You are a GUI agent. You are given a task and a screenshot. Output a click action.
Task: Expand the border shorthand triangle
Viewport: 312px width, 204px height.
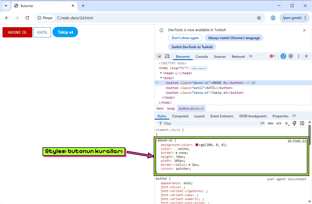[176, 153]
